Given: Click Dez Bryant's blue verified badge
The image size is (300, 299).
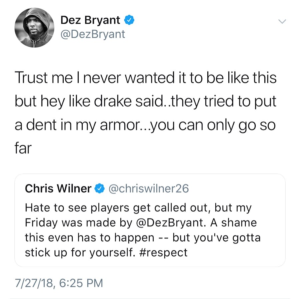Looking at the screenshot, I should click(x=129, y=20).
